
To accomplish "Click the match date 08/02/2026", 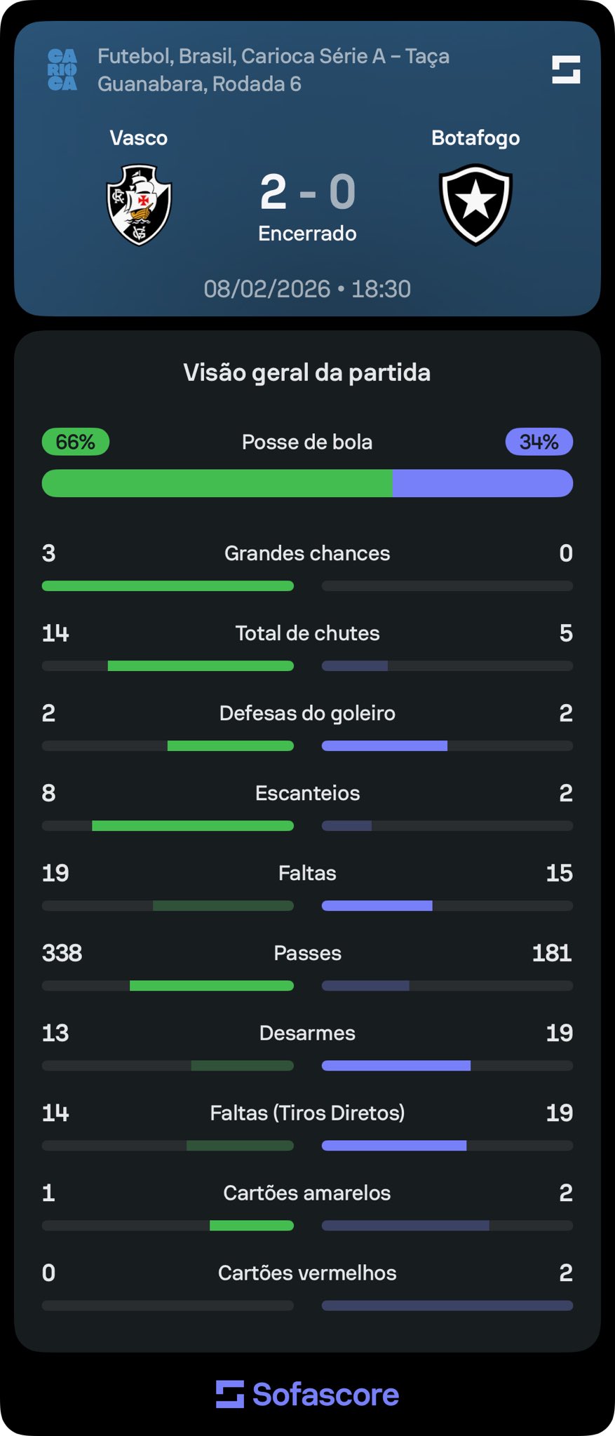I will tap(267, 289).
